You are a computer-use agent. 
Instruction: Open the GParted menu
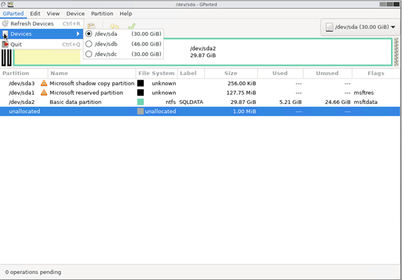[14, 13]
